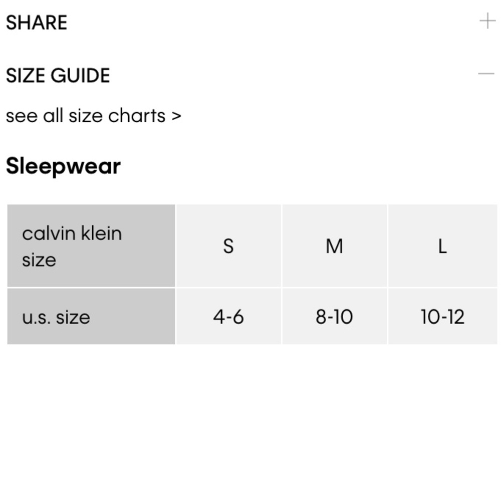The height and width of the screenshot is (501, 501).
Task: Select the S size column header
Action: click(228, 246)
